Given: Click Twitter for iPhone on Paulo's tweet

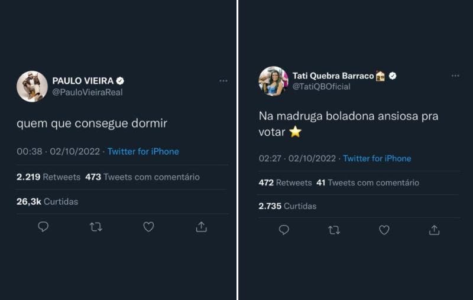Looking at the screenshot, I should [x=143, y=151].
